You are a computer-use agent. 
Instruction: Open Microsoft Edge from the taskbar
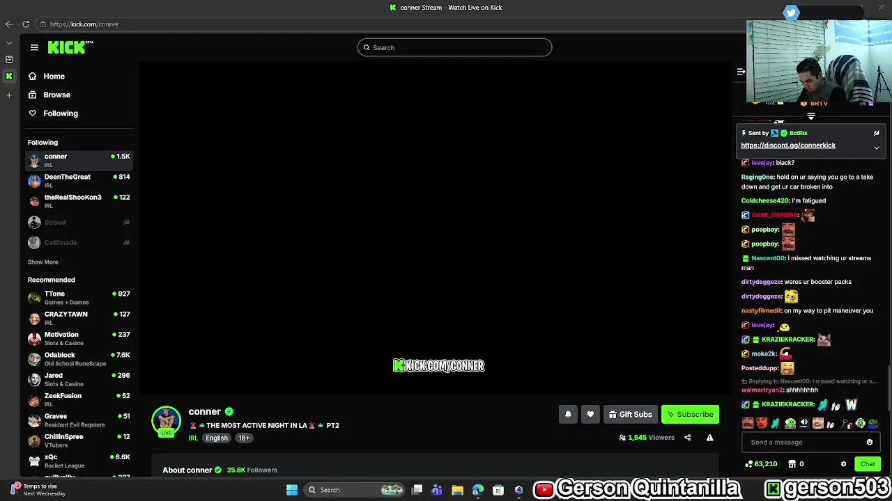point(477,490)
